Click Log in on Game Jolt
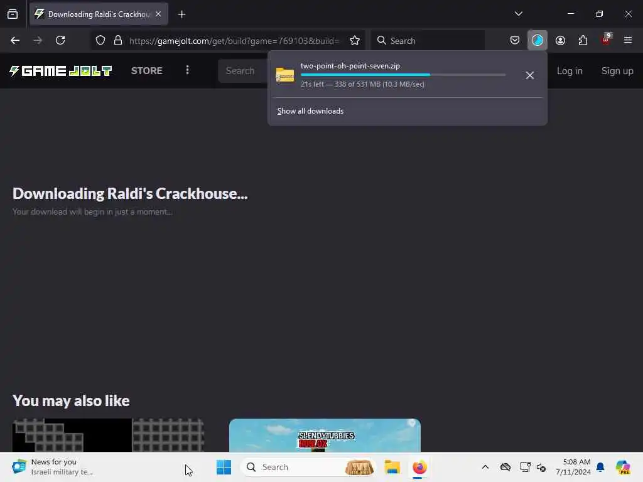This screenshot has height=482, width=643. tap(569, 71)
